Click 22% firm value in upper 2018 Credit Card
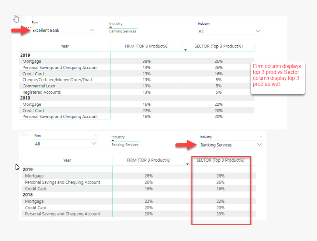Viewport: 317px width, 241px height. coord(147,111)
